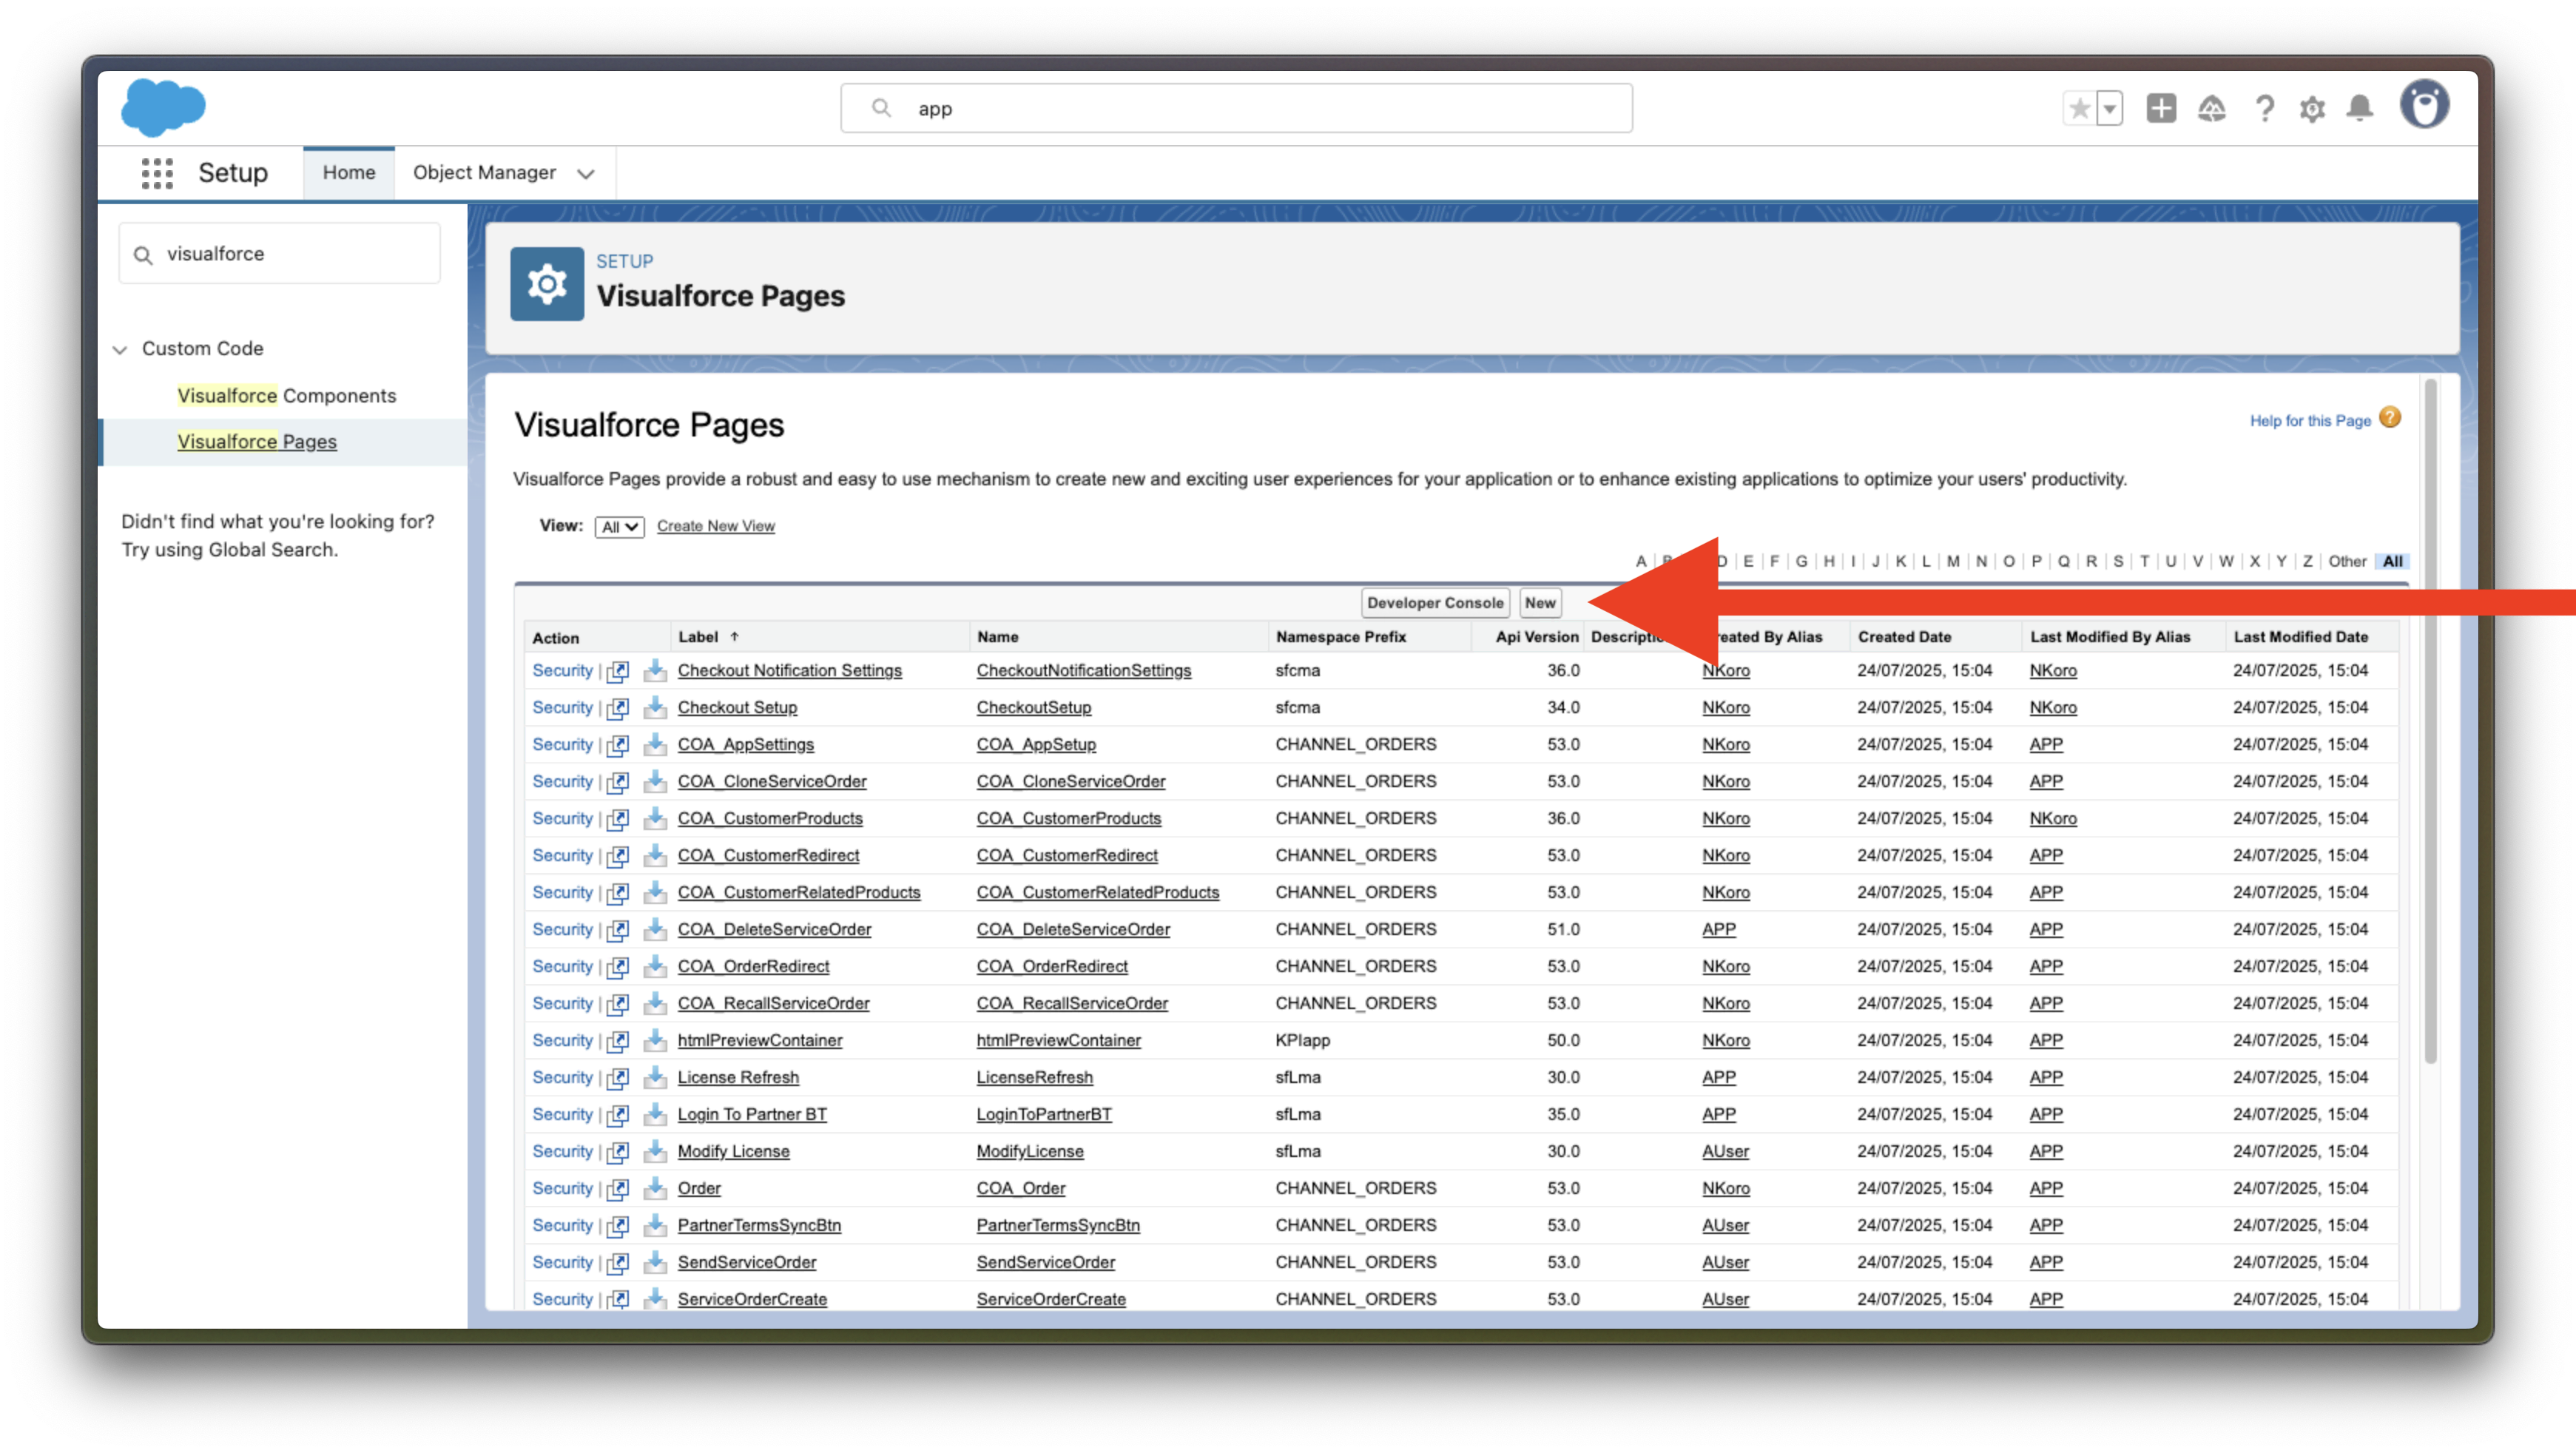Click the Salesforce cloud logo

[163, 107]
